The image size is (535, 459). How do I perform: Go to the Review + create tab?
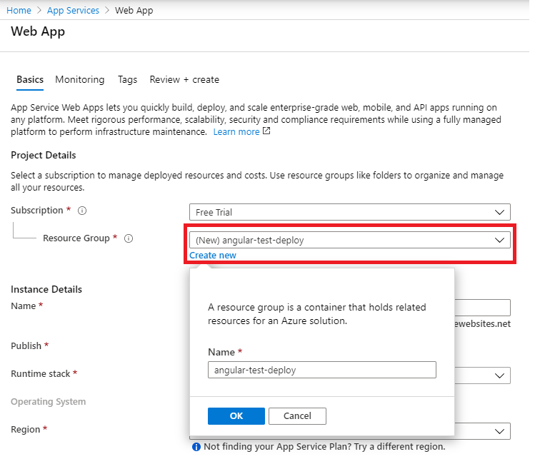click(184, 80)
